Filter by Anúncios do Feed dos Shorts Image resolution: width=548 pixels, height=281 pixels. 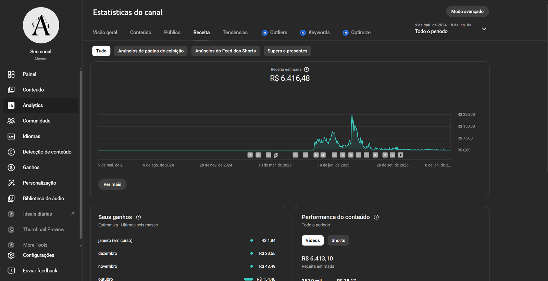[225, 51]
